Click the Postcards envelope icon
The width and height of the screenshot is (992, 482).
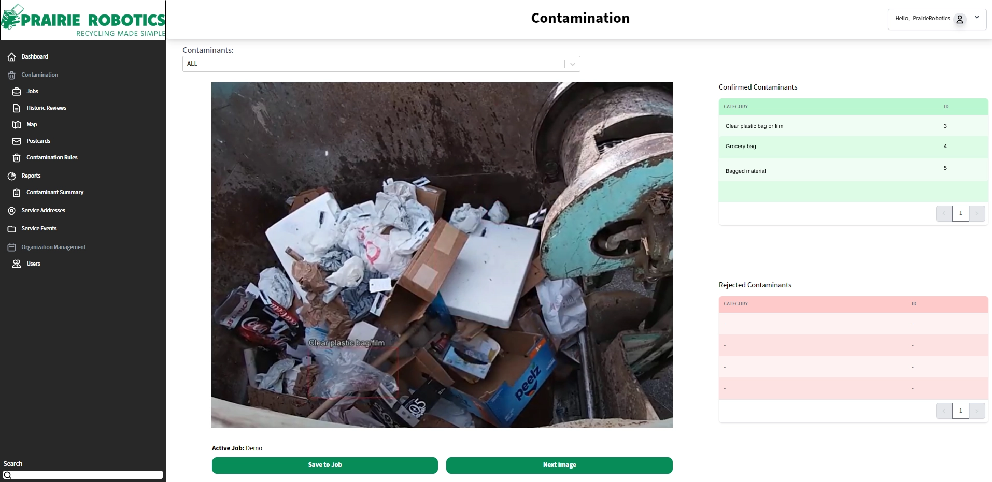pos(17,141)
